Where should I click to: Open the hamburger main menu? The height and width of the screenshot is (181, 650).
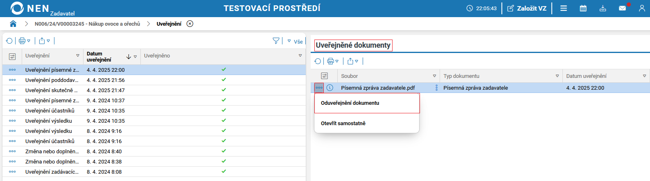tap(564, 8)
